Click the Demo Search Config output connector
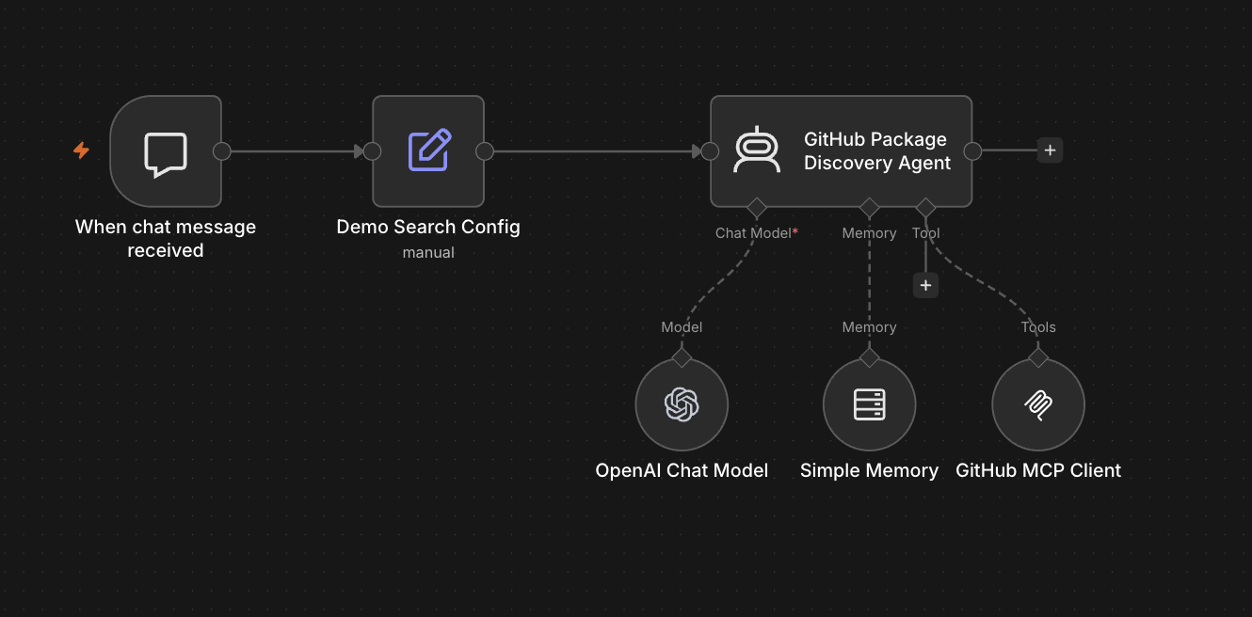This screenshot has width=1252, height=617. pos(484,151)
